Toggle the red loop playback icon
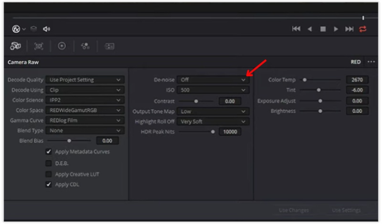 [363, 29]
